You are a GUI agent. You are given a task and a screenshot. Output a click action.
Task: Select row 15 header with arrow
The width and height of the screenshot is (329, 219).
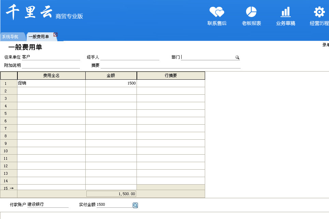tap(9, 188)
